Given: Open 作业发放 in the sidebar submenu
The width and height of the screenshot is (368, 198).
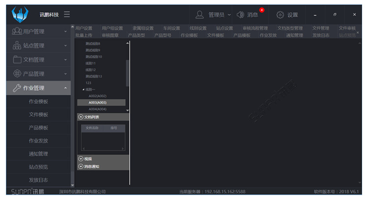Looking at the screenshot, I should click(38, 141).
